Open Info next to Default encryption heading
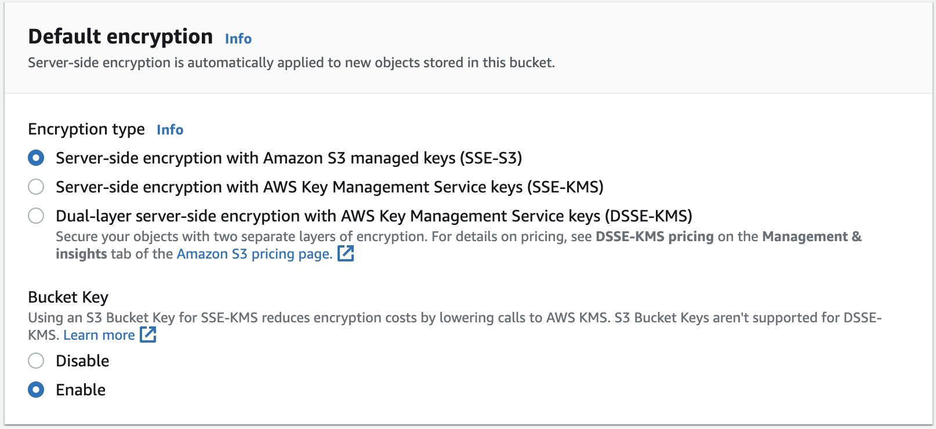This screenshot has height=429, width=936. [x=238, y=39]
